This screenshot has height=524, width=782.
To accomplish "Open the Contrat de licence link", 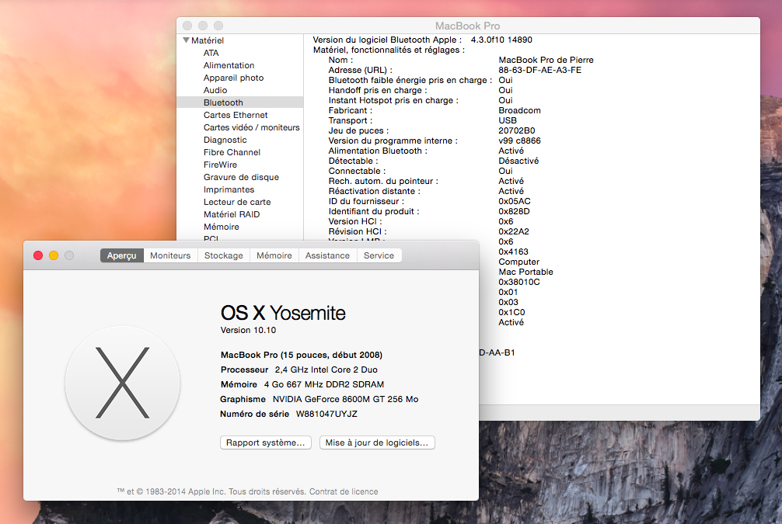I will 344,491.
